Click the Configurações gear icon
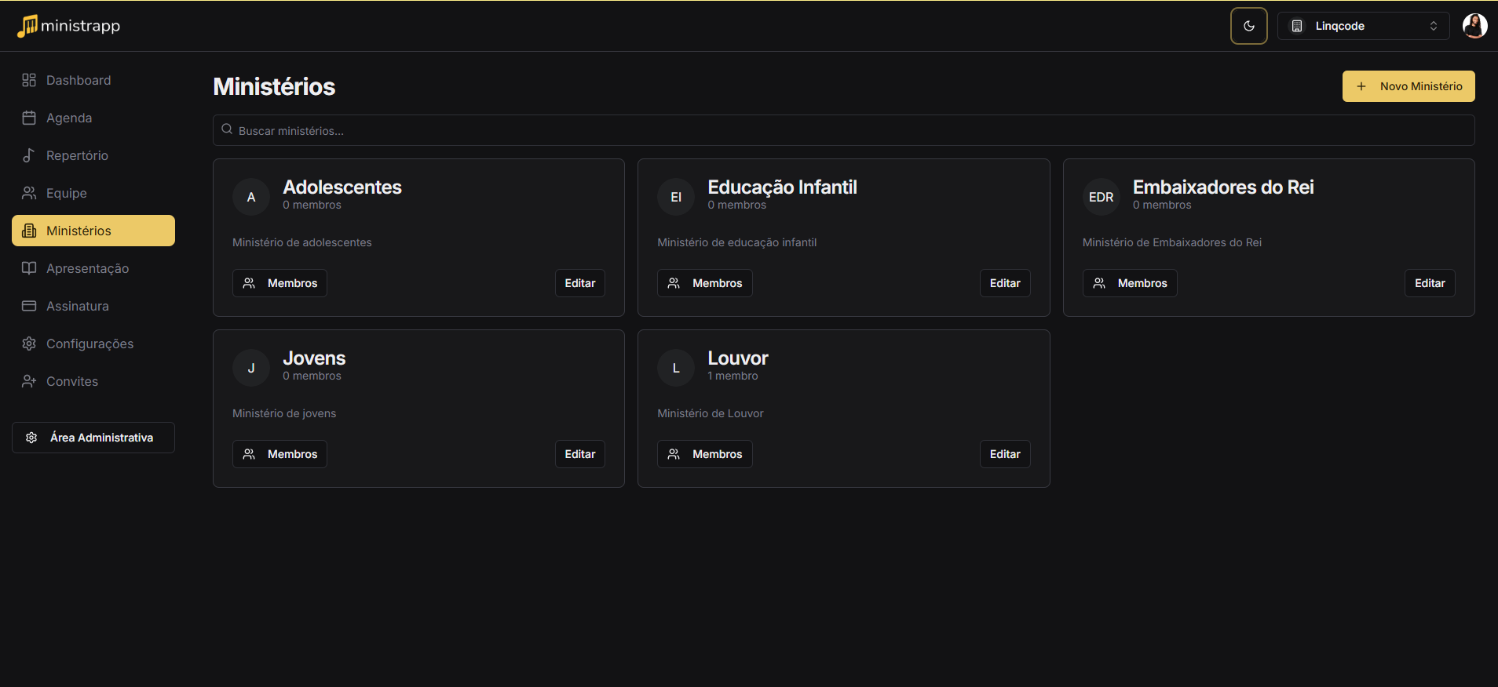The image size is (1498, 687). point(29,343)
